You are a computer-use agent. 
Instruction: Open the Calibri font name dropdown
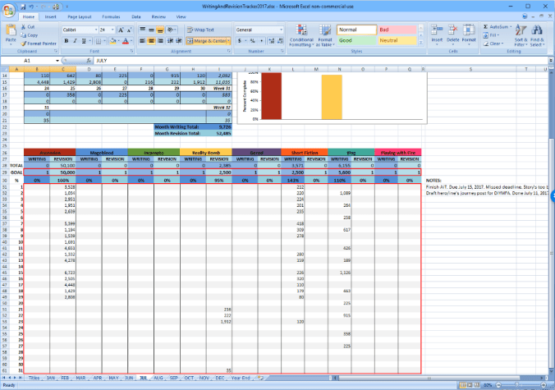95,30
